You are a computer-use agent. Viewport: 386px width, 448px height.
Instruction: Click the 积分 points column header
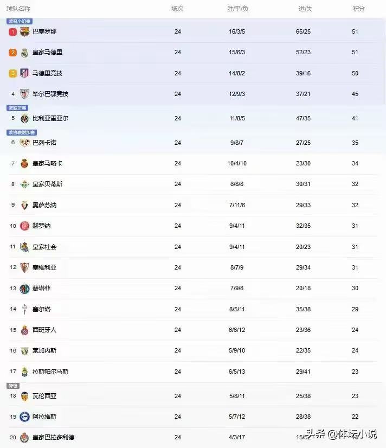358,9
